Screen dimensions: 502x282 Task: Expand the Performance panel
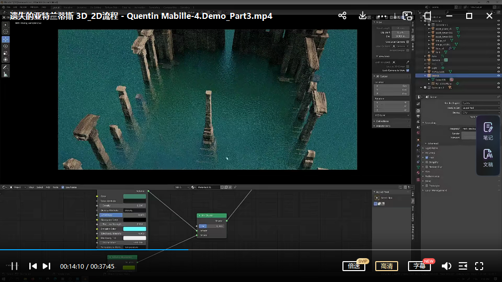coord(431,176)
